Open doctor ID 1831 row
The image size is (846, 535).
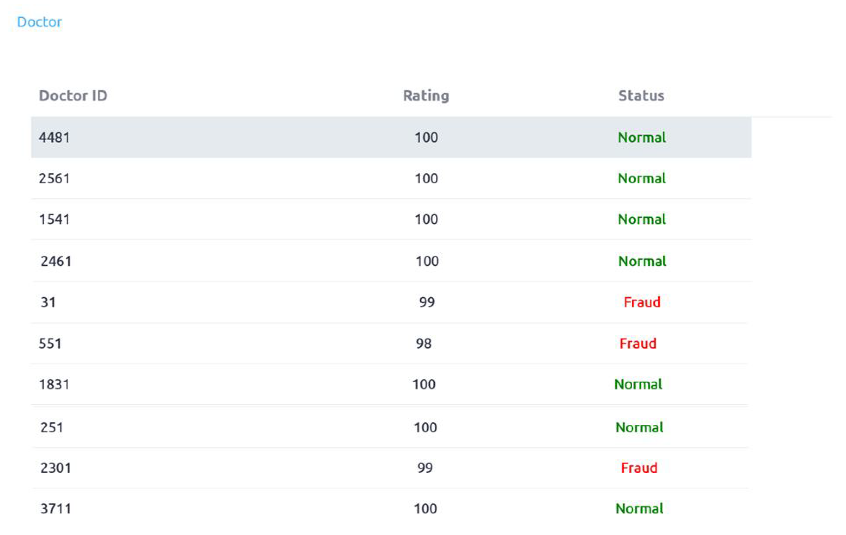(x=54, y=384)
